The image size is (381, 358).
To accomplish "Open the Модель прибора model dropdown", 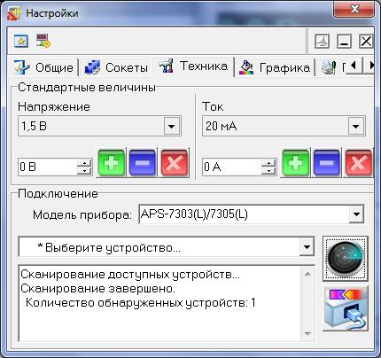I will pyautogui.click(x=356, y=214).
